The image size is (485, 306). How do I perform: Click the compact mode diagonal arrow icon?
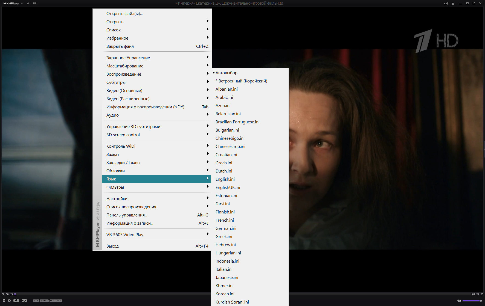click(453, 4)
